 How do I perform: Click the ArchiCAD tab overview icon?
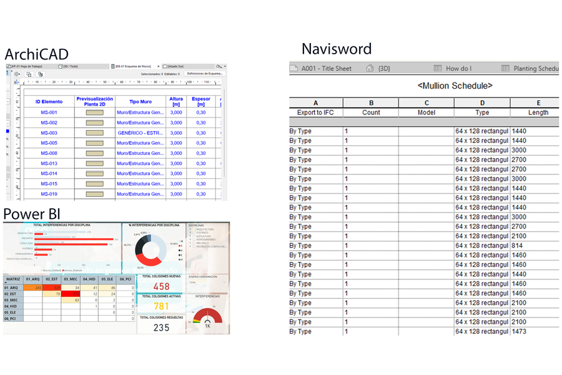point(219,66)
